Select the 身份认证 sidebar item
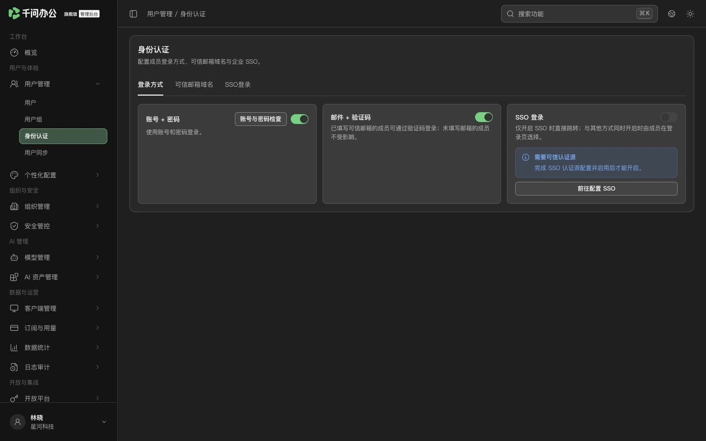This screenshot has width=706, height=441. (x=63, y=136)
